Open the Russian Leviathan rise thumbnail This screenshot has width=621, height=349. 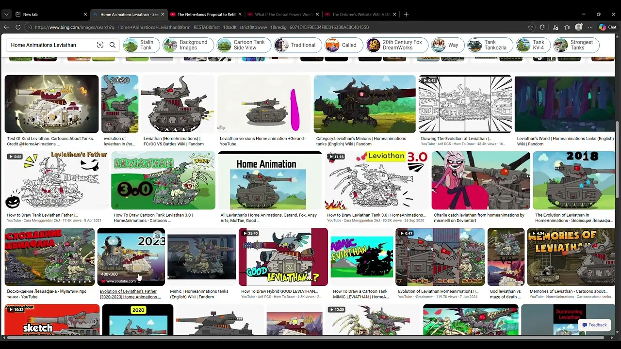click(x=49, y=257)
